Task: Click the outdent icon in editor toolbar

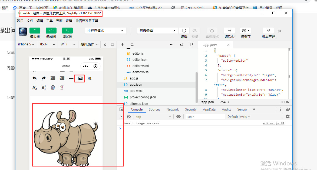Action: (53, 78)
